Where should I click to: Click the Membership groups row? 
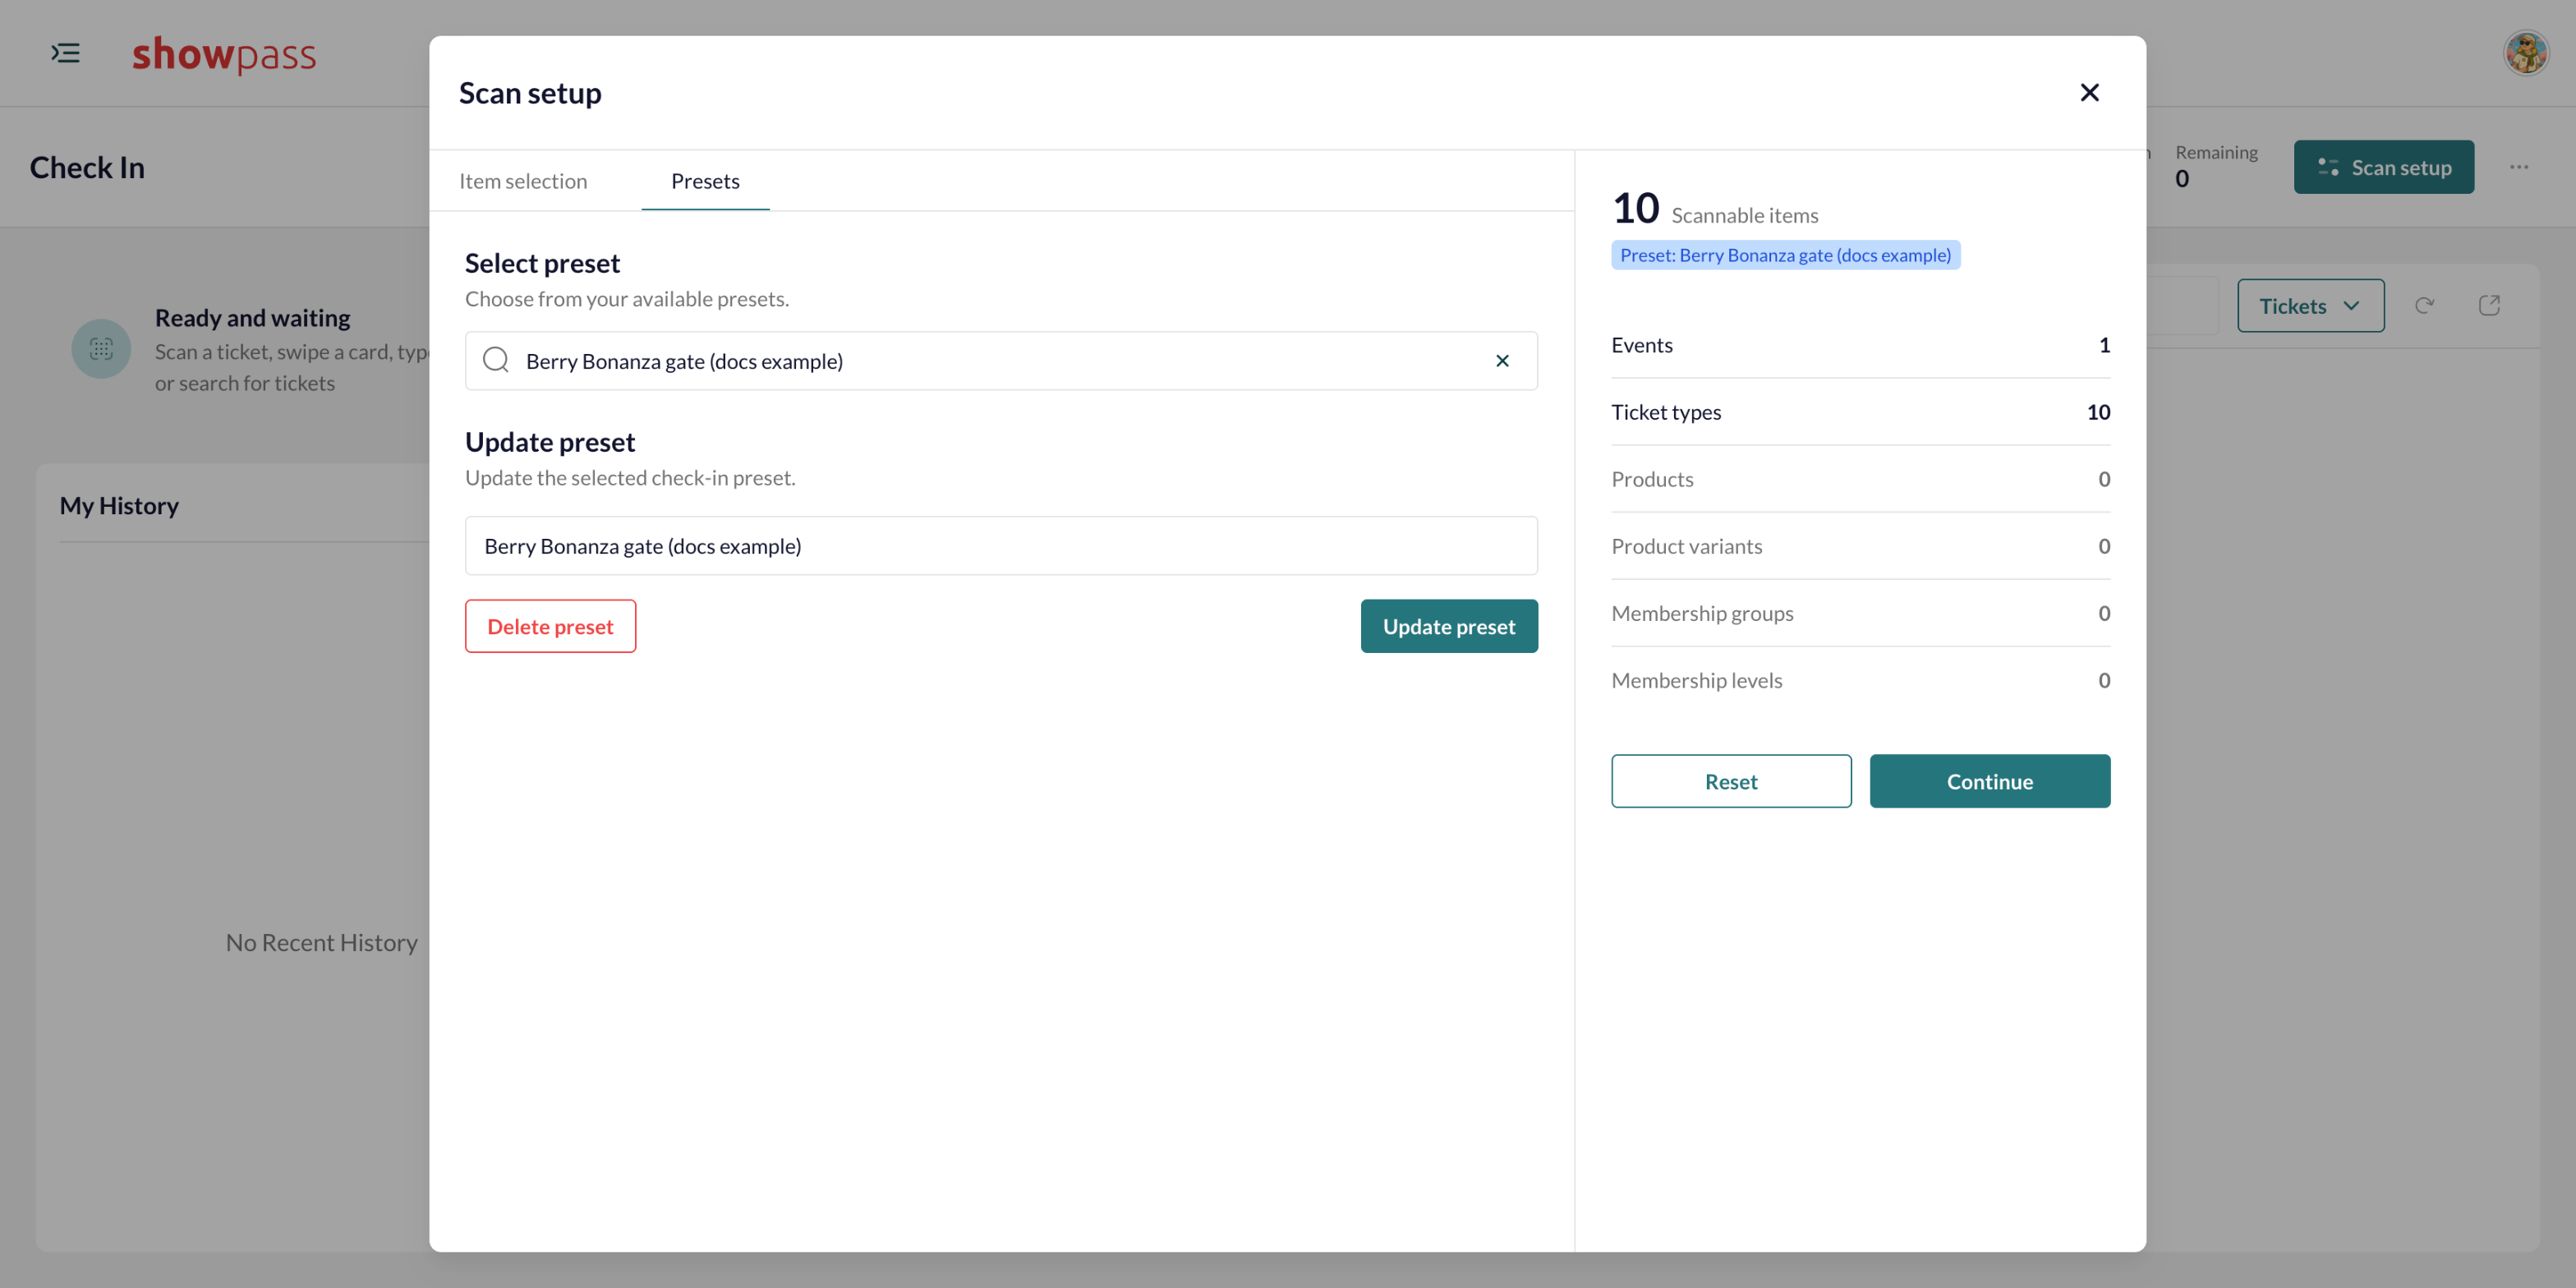(x=1860, y=613)
